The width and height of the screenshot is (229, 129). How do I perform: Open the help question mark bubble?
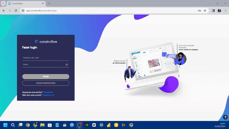pyautogui.click(x=225, y=117)
